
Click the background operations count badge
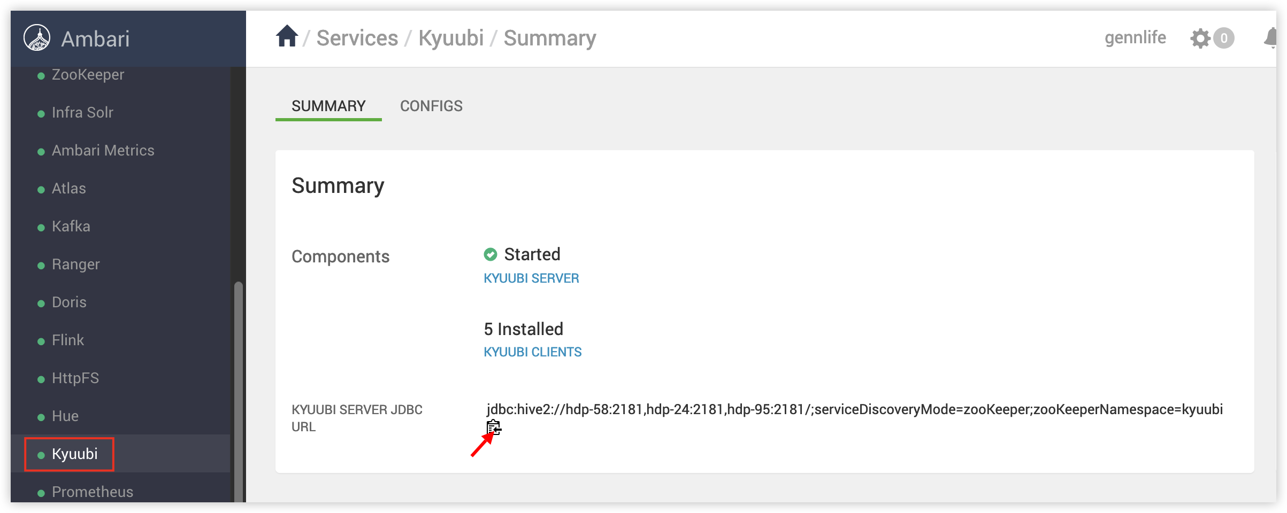(1223, 38)
